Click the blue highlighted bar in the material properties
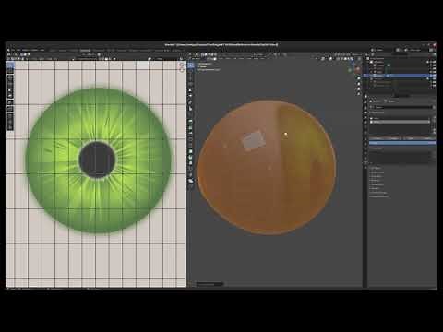The width and height of the screenshot is (443, 332). tap(402, 143)
